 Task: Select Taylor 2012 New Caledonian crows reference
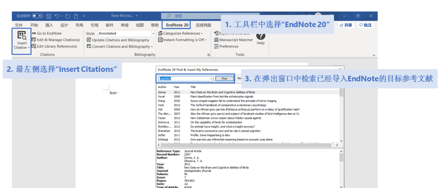248,118
